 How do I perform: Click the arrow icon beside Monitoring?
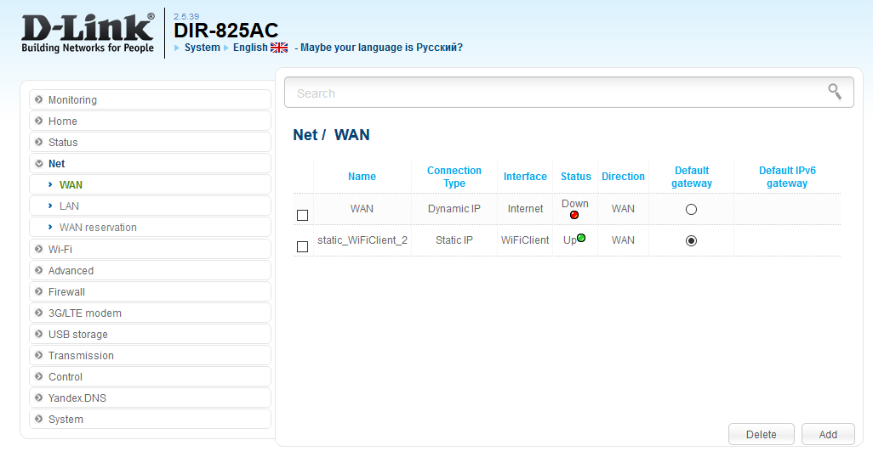[39, 99]
